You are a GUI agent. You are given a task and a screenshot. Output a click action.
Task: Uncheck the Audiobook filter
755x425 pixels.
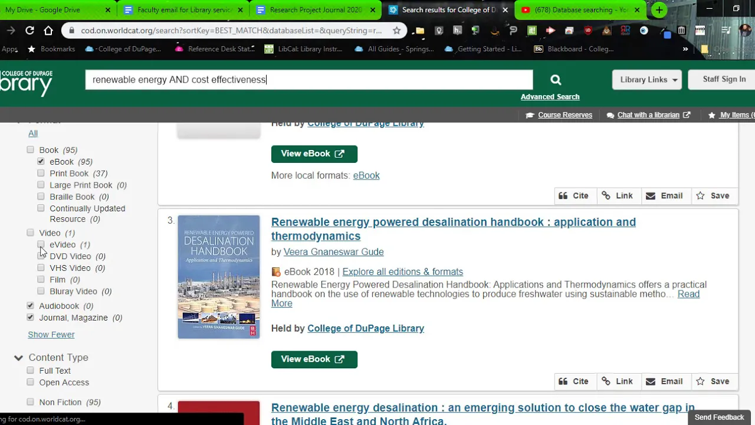30,305
